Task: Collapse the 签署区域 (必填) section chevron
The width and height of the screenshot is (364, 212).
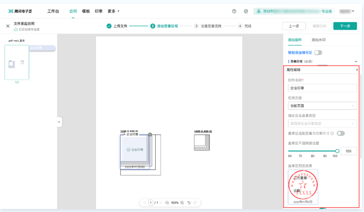Action: 356,62
